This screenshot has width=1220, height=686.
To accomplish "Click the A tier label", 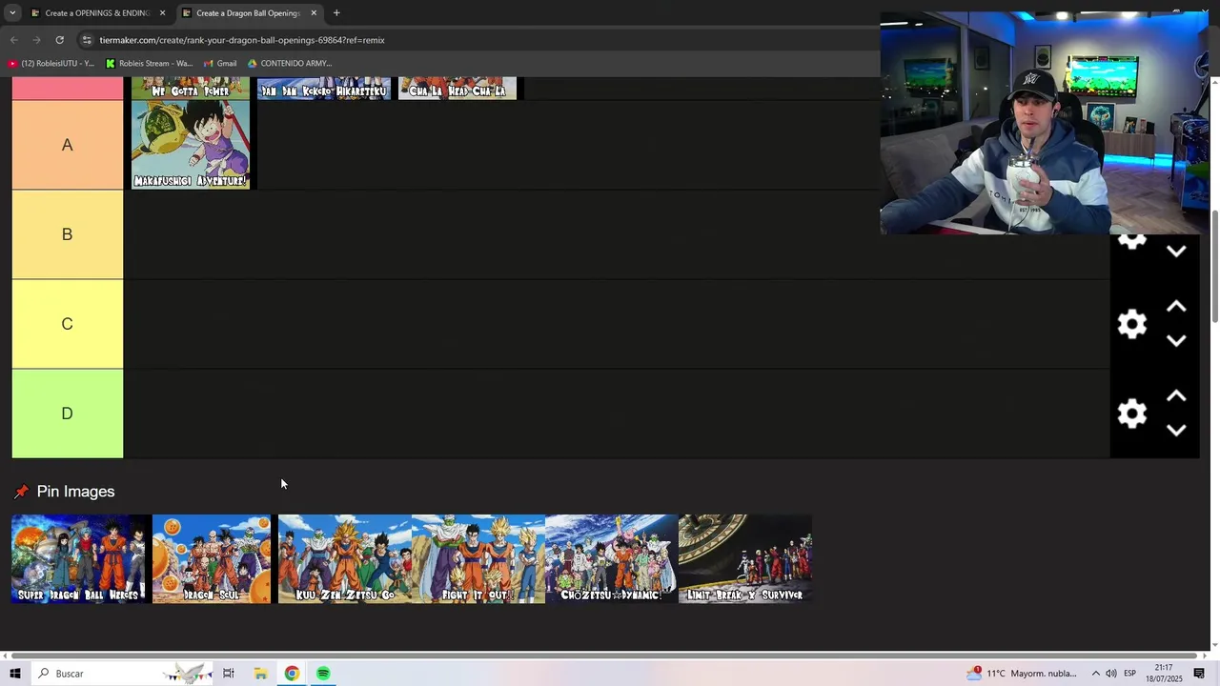I will click(67, 145).
